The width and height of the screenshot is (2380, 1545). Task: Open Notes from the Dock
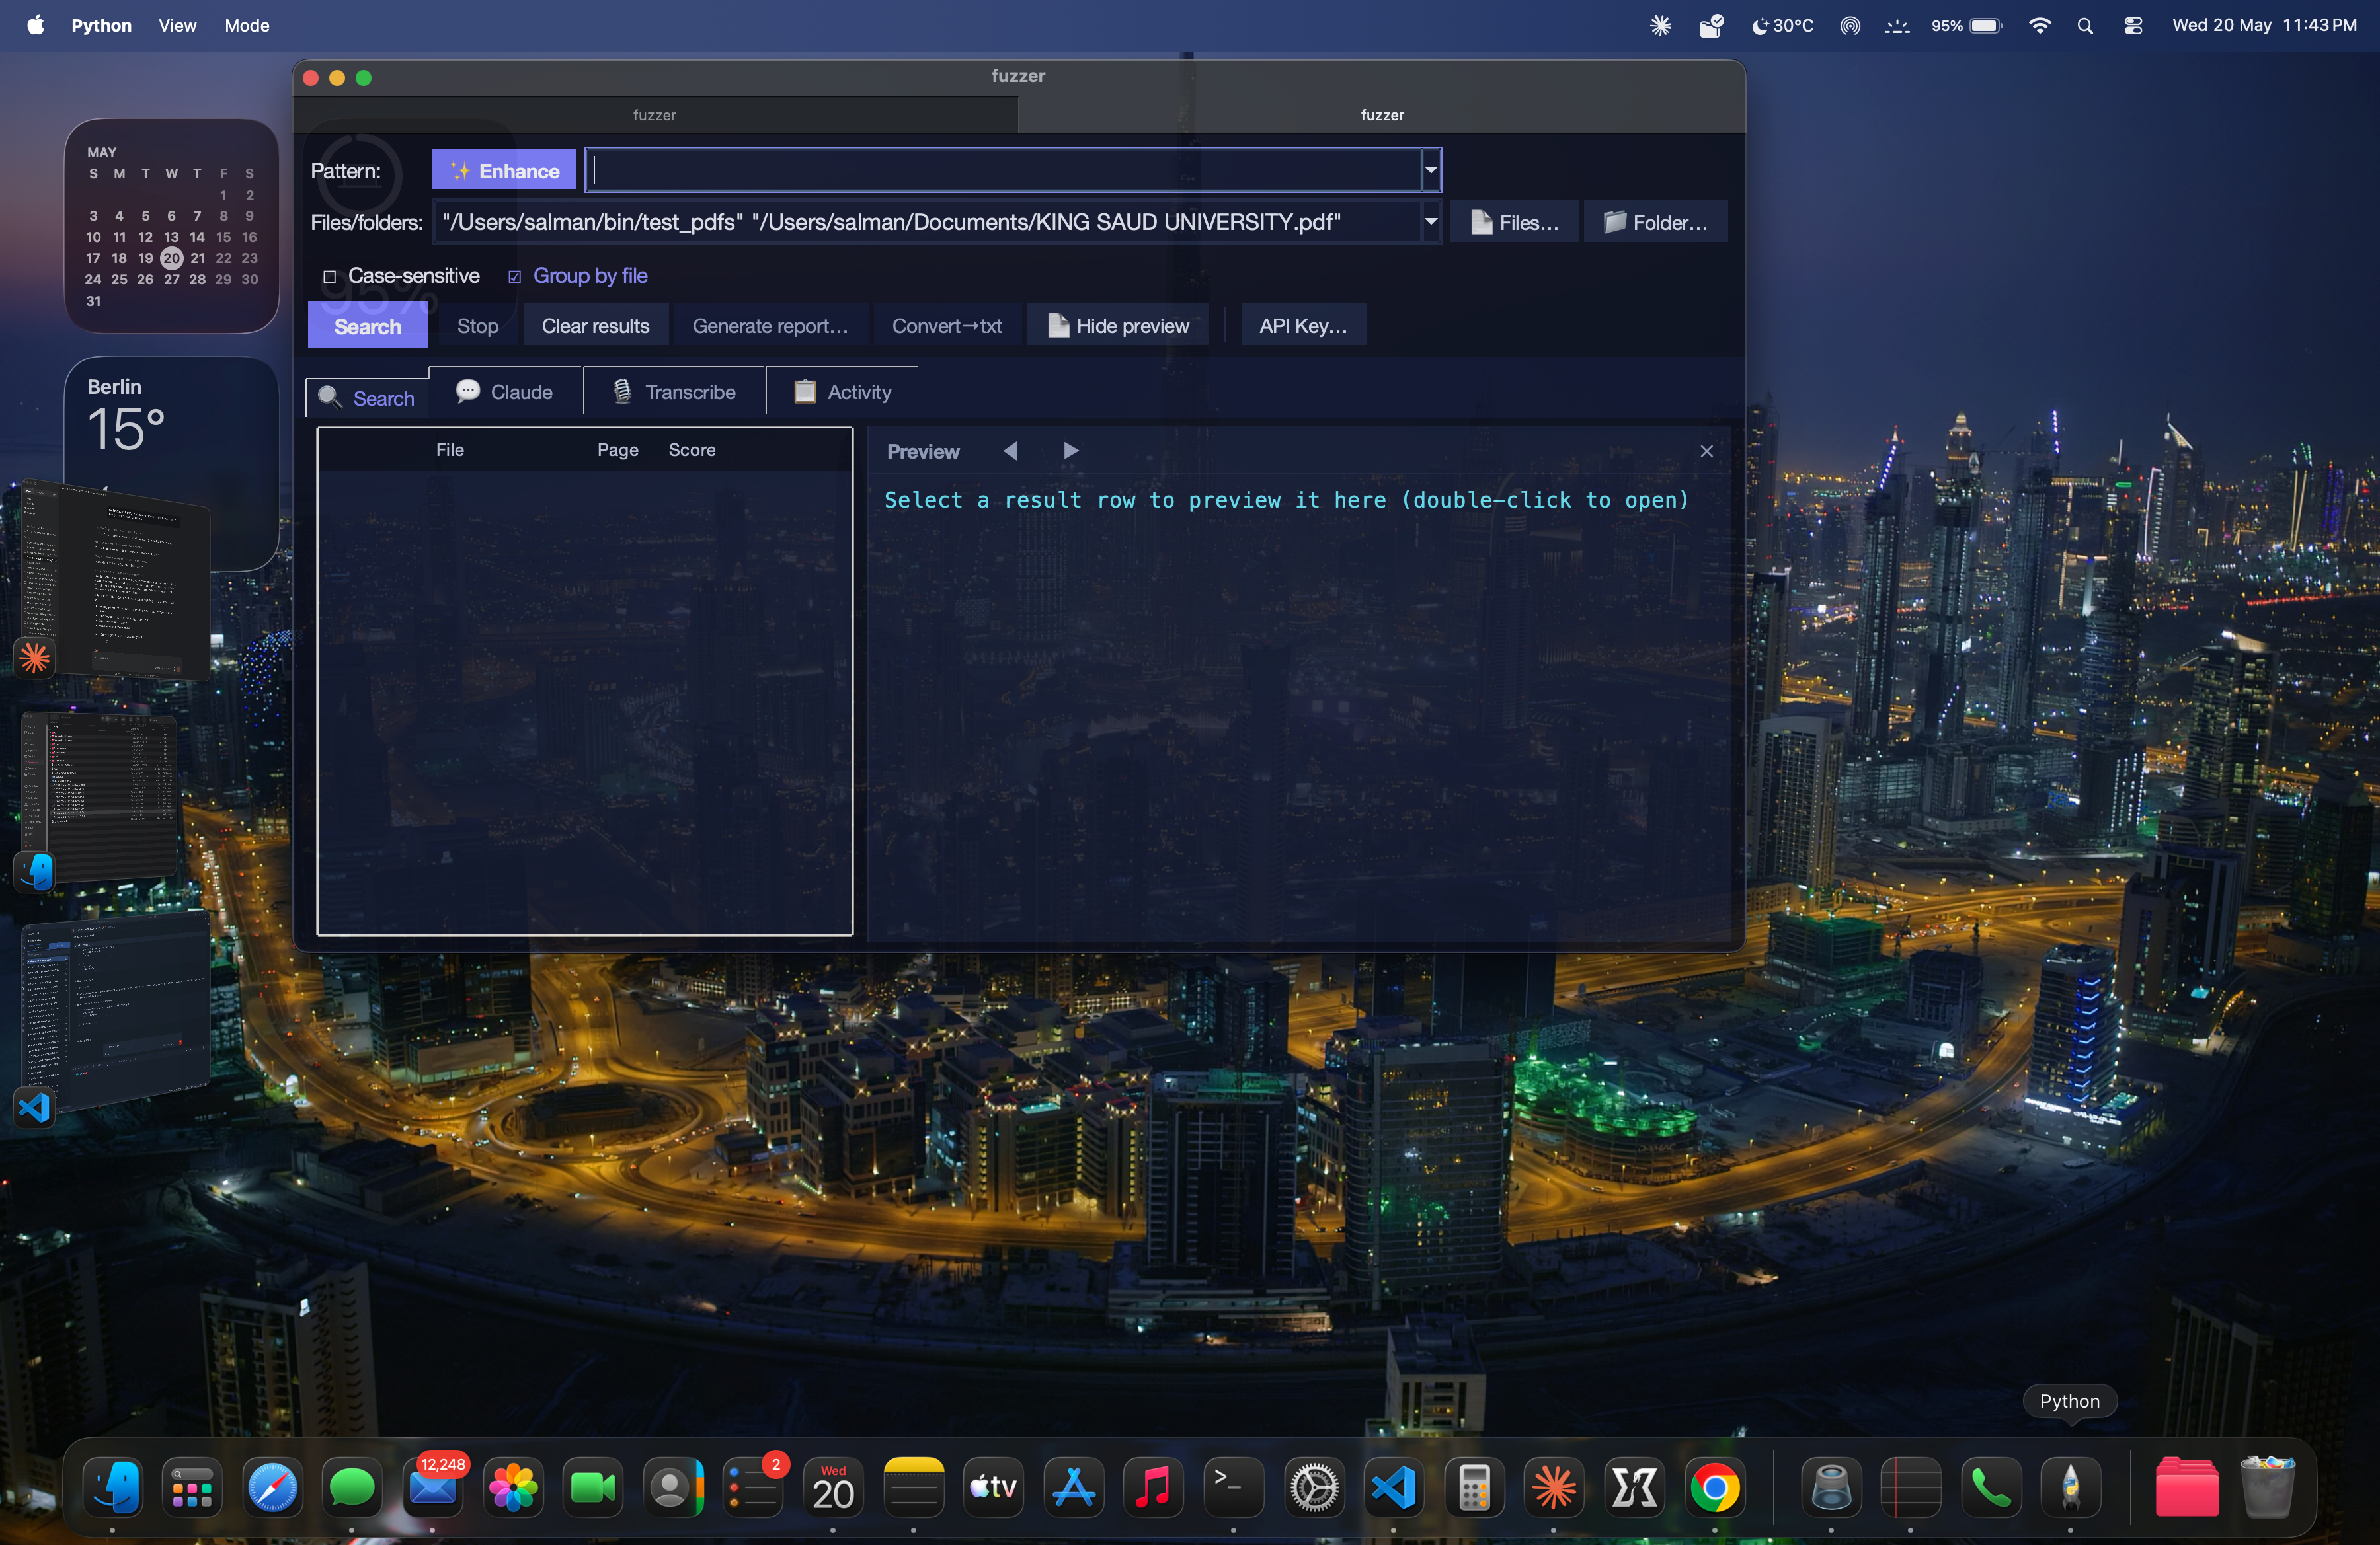[x=913, y=1487]
